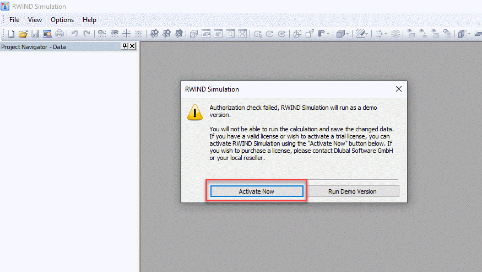Click the yellow warning triangle icon in dialog
Viewport: 482px width, 272px height.
click(195, 112)
